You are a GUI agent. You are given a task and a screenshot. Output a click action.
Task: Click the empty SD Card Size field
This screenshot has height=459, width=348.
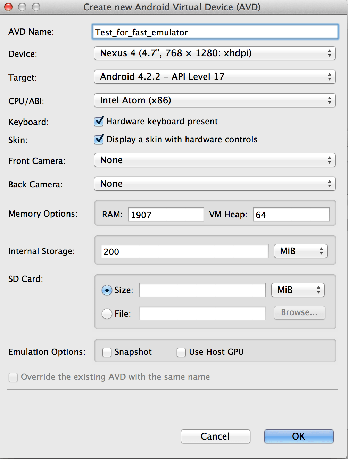202,290
